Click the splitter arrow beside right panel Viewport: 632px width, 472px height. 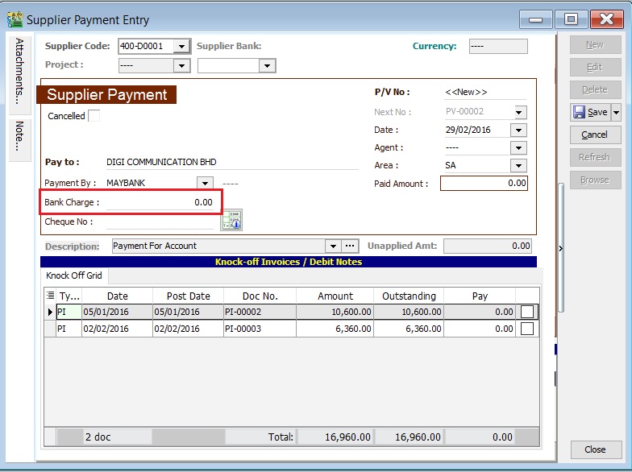pyautogui.click(x=560, y=248)
